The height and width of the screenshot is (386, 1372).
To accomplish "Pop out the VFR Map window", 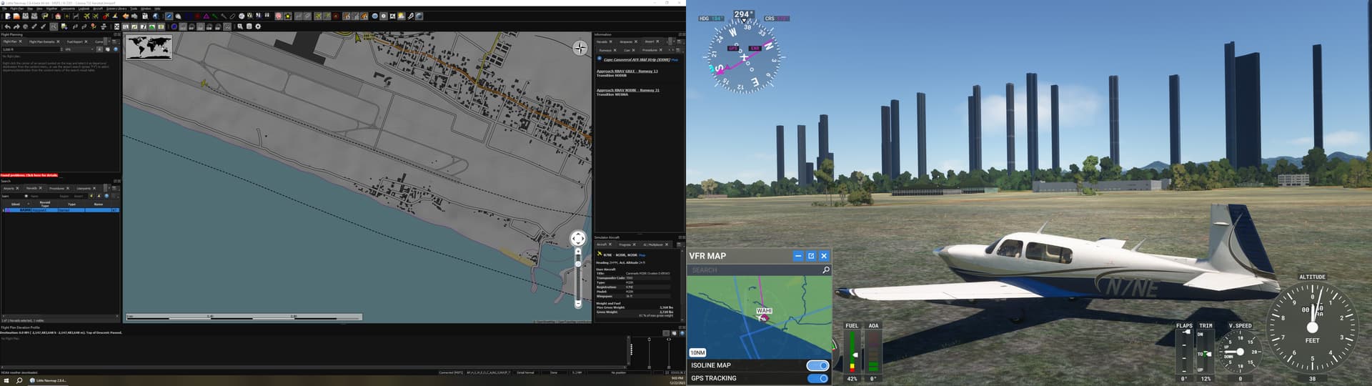I will [x=811, y=256].
